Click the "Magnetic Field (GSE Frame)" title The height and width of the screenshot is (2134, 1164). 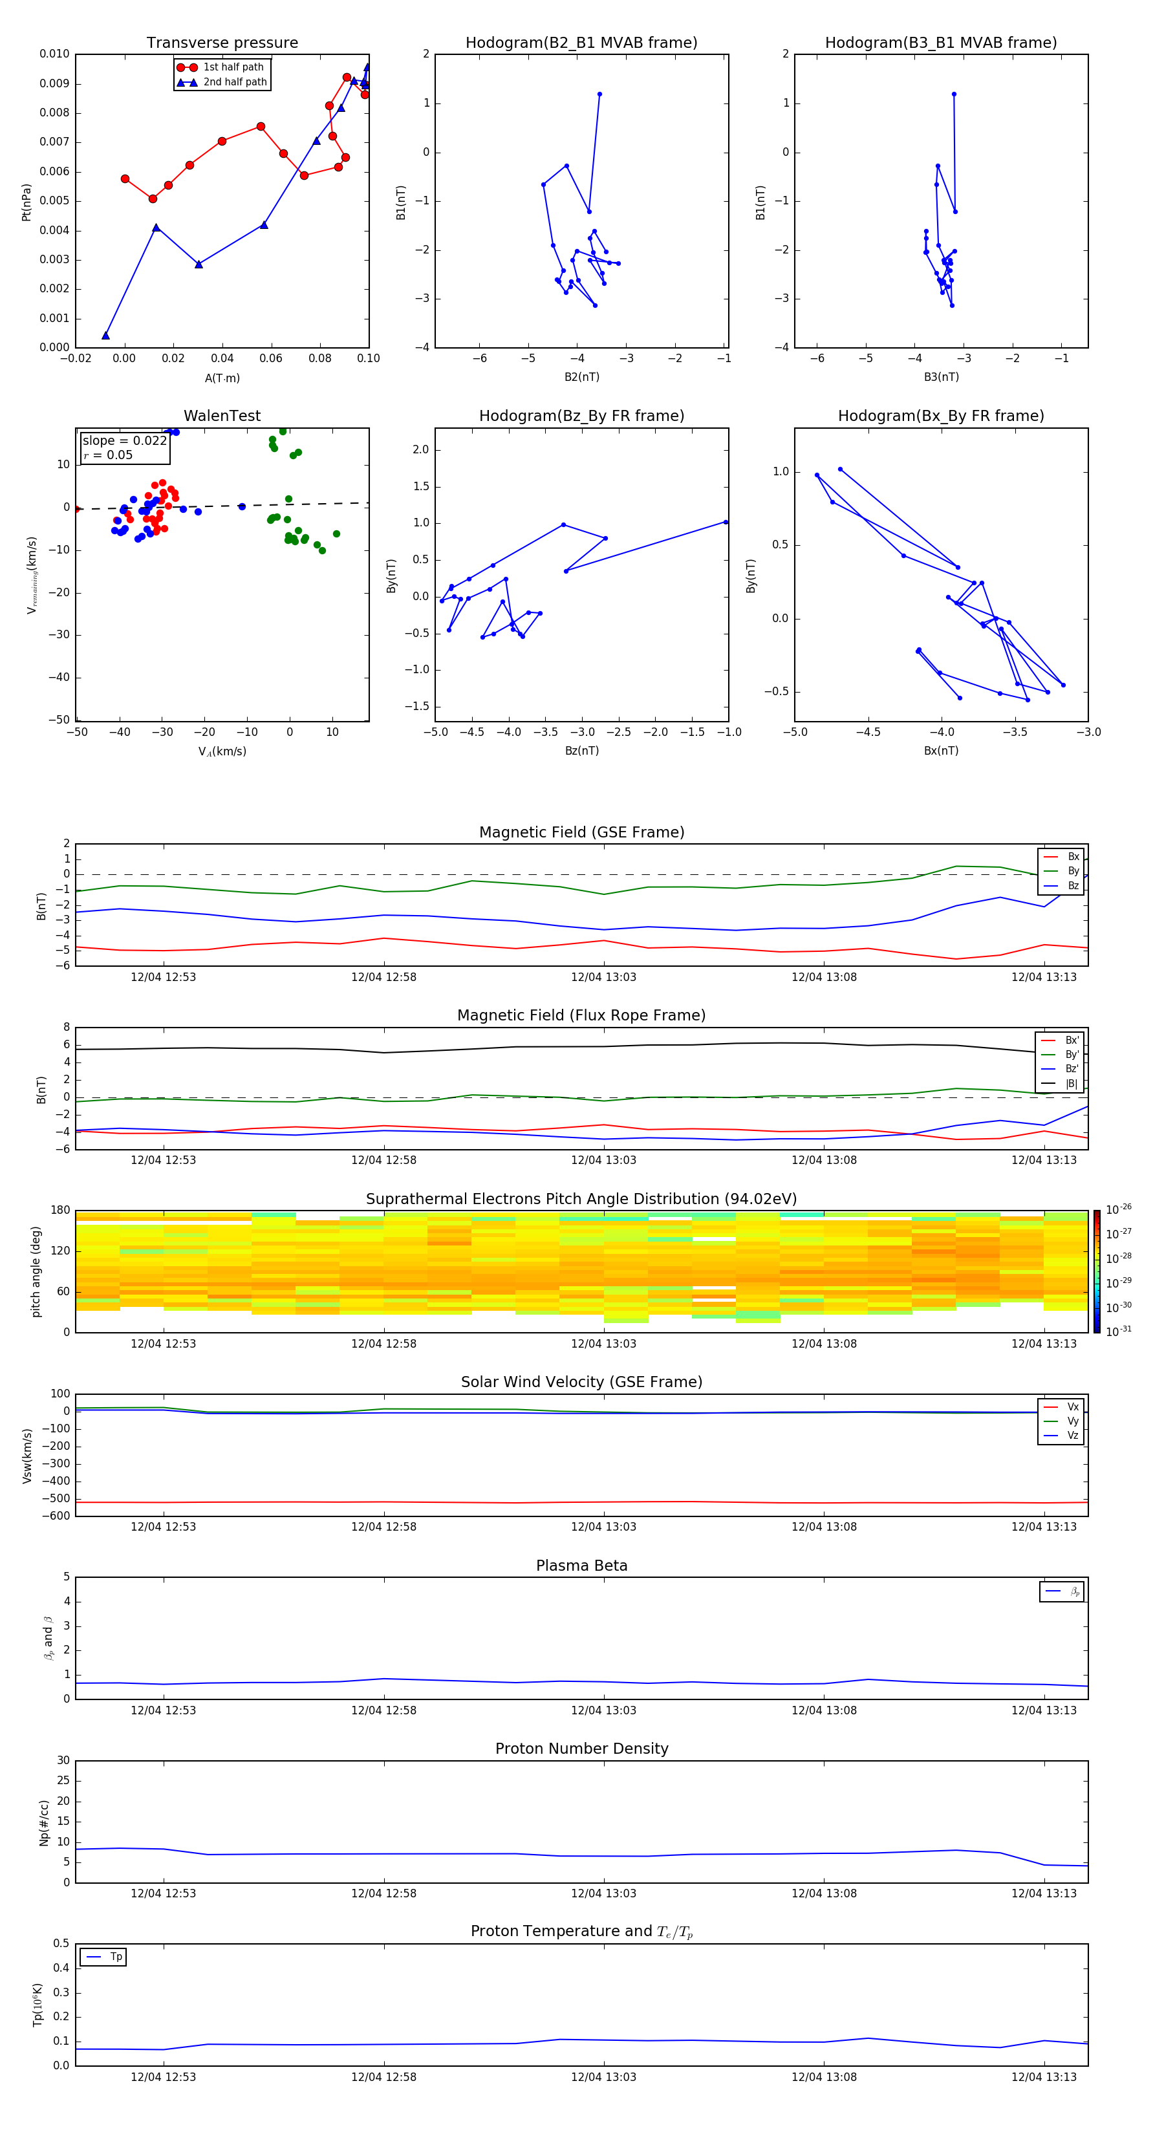581,832
